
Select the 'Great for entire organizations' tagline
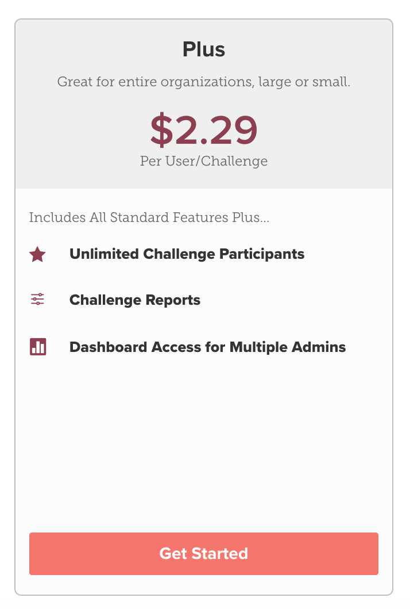tap(204, 82)
